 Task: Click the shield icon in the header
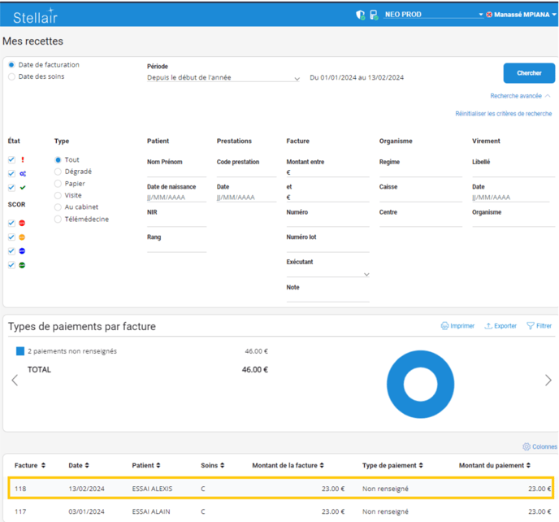pos(361,15)
